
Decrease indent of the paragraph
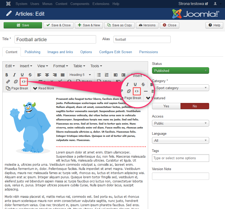coord(116,75)
